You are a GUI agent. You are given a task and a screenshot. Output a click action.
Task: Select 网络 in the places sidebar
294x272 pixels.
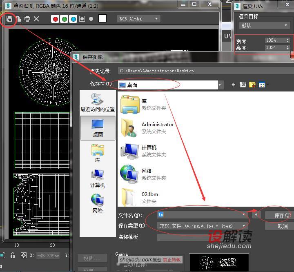98,203
